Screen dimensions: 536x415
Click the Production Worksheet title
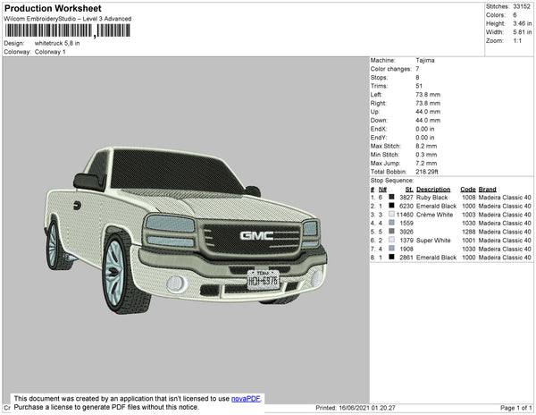click(x=53, y=8)
